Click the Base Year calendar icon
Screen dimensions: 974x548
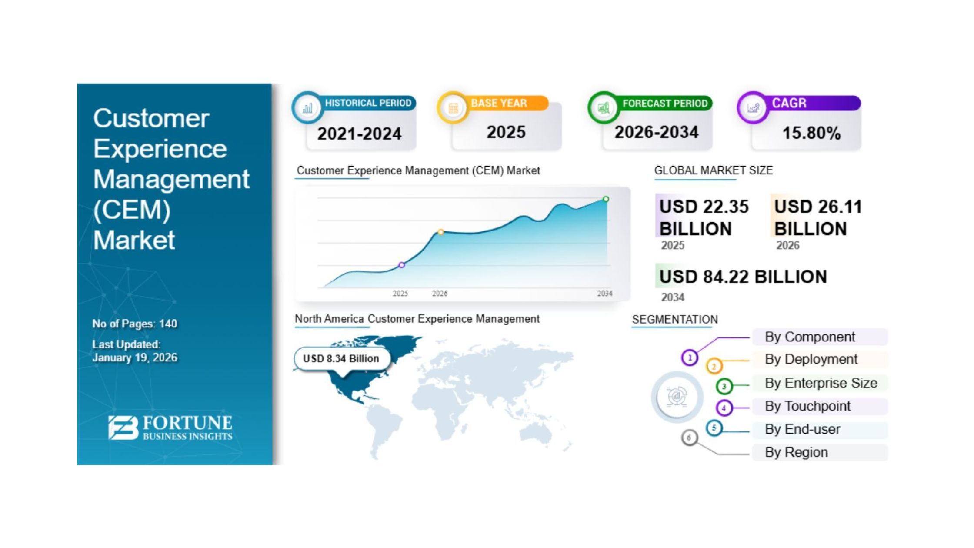453,108
